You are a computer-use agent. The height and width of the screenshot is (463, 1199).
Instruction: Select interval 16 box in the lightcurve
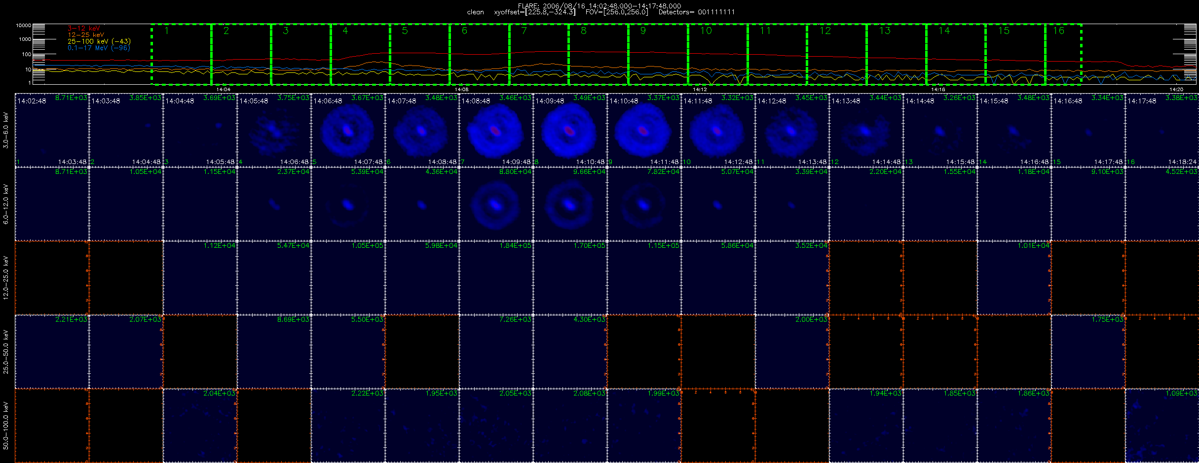click(1063, 54)
